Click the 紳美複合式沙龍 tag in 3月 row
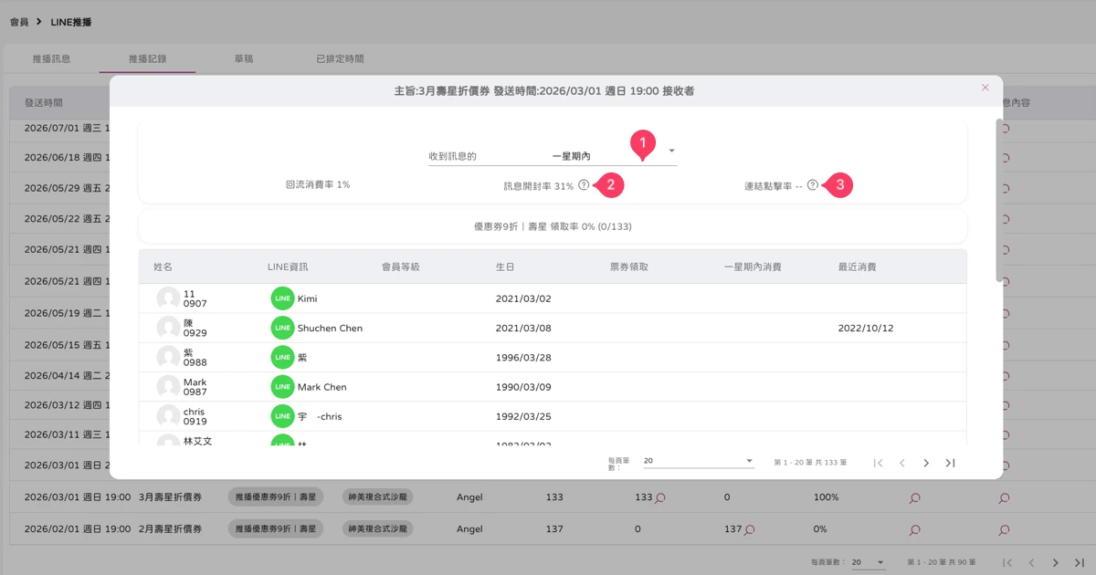Screen dimensions: 1096x575 [376, 497]
